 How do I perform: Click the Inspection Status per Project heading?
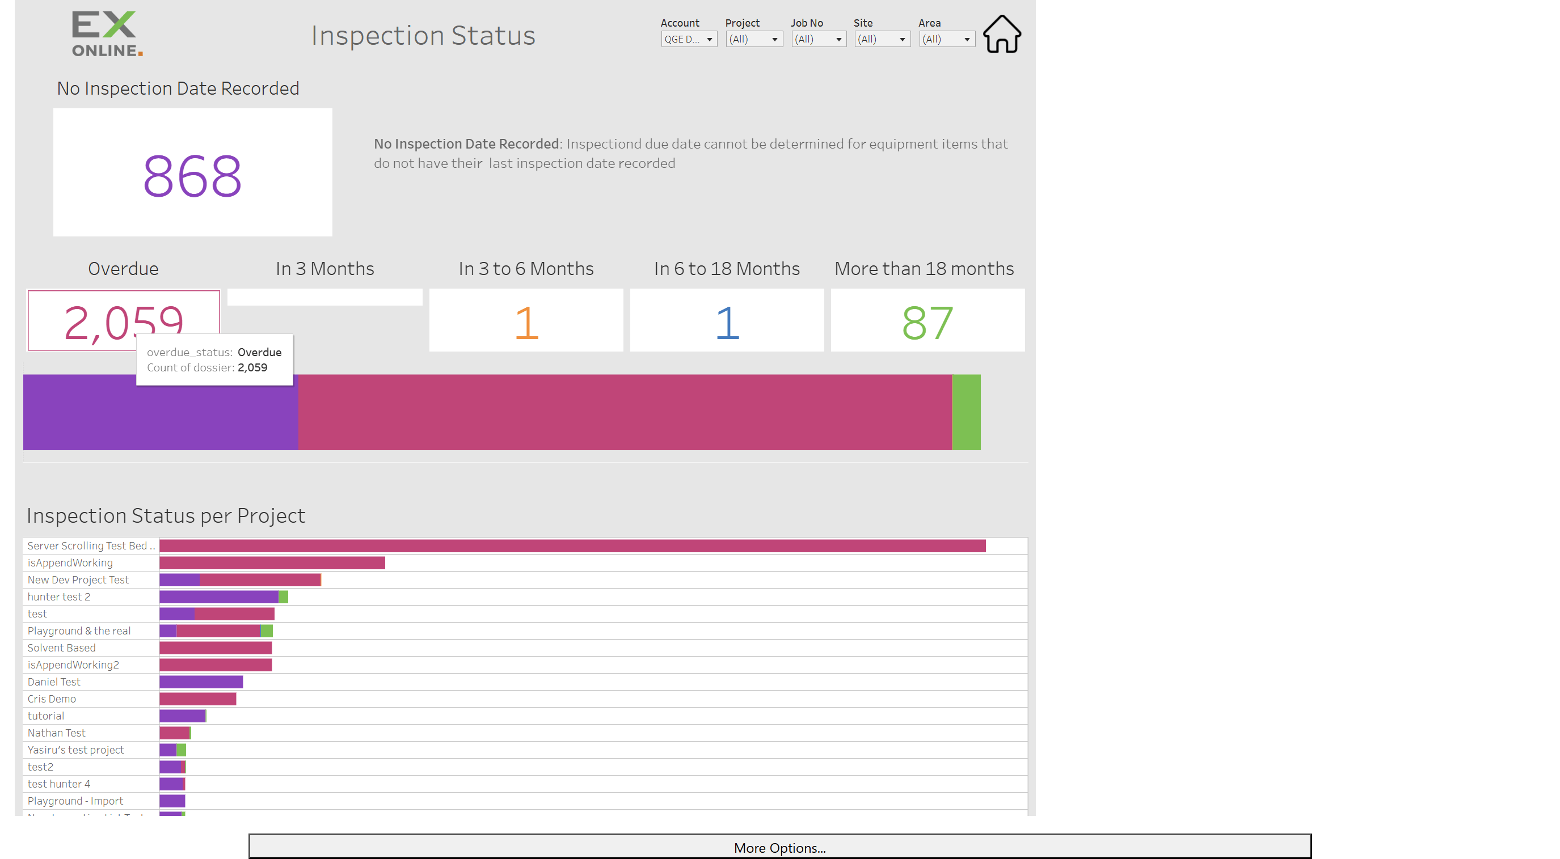coord(166,515)
